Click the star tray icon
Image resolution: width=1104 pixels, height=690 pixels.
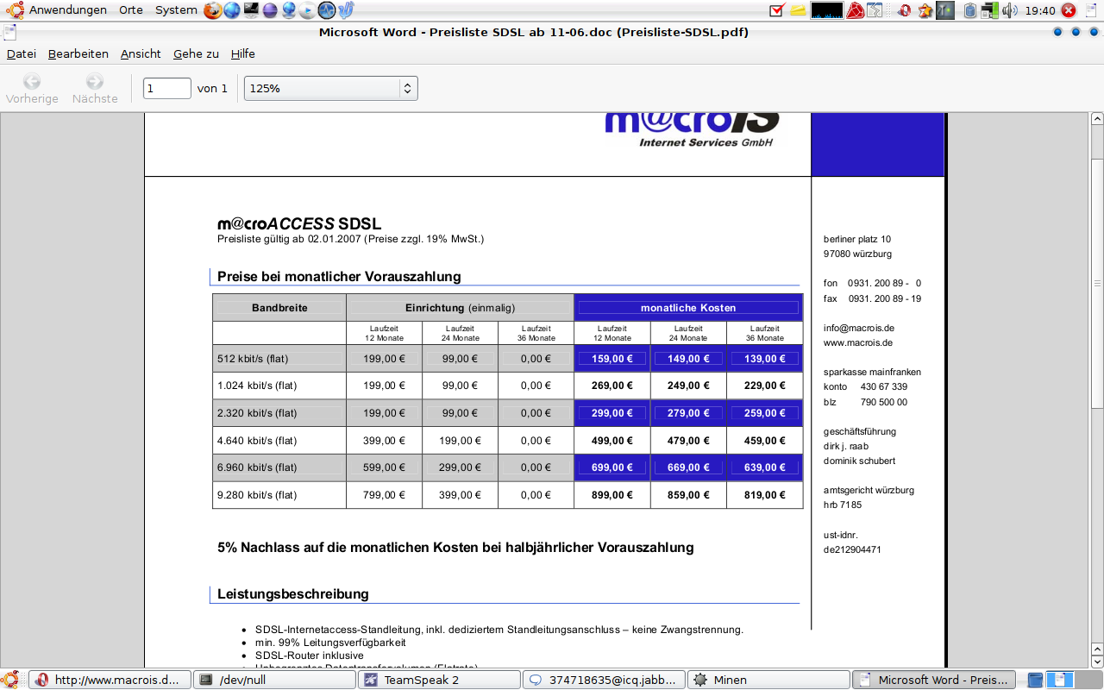point(925,10)
